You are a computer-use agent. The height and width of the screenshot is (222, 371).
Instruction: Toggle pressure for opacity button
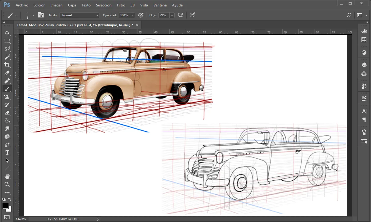[x=141, y=15]
